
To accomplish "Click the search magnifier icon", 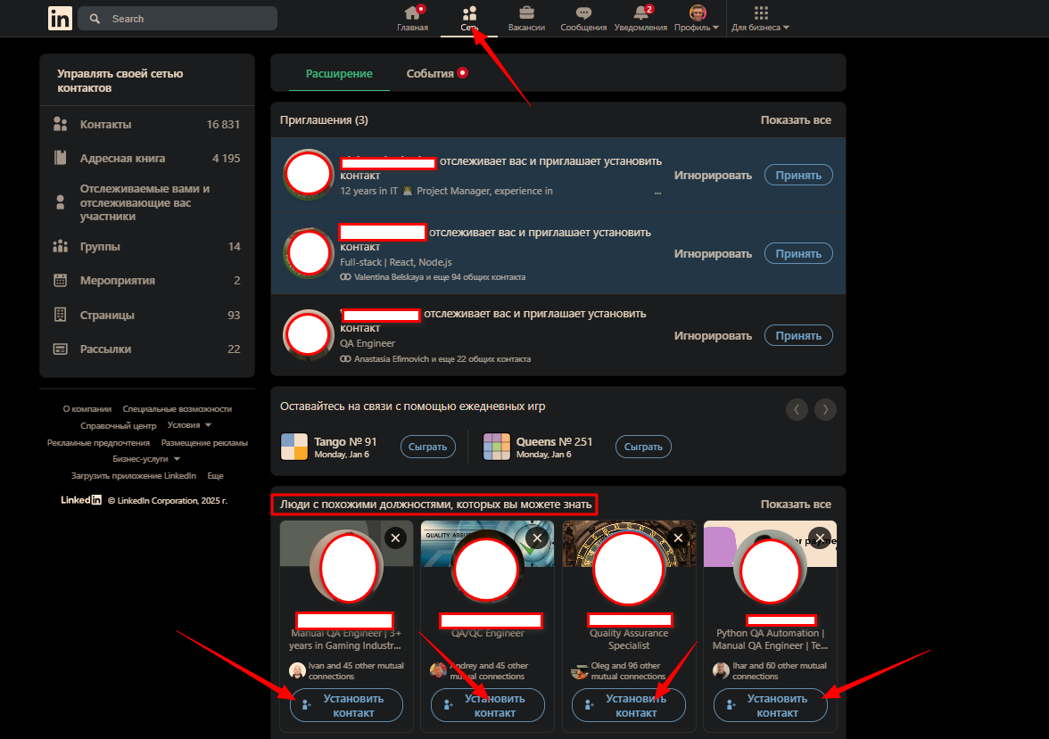I will coord(95,19).
